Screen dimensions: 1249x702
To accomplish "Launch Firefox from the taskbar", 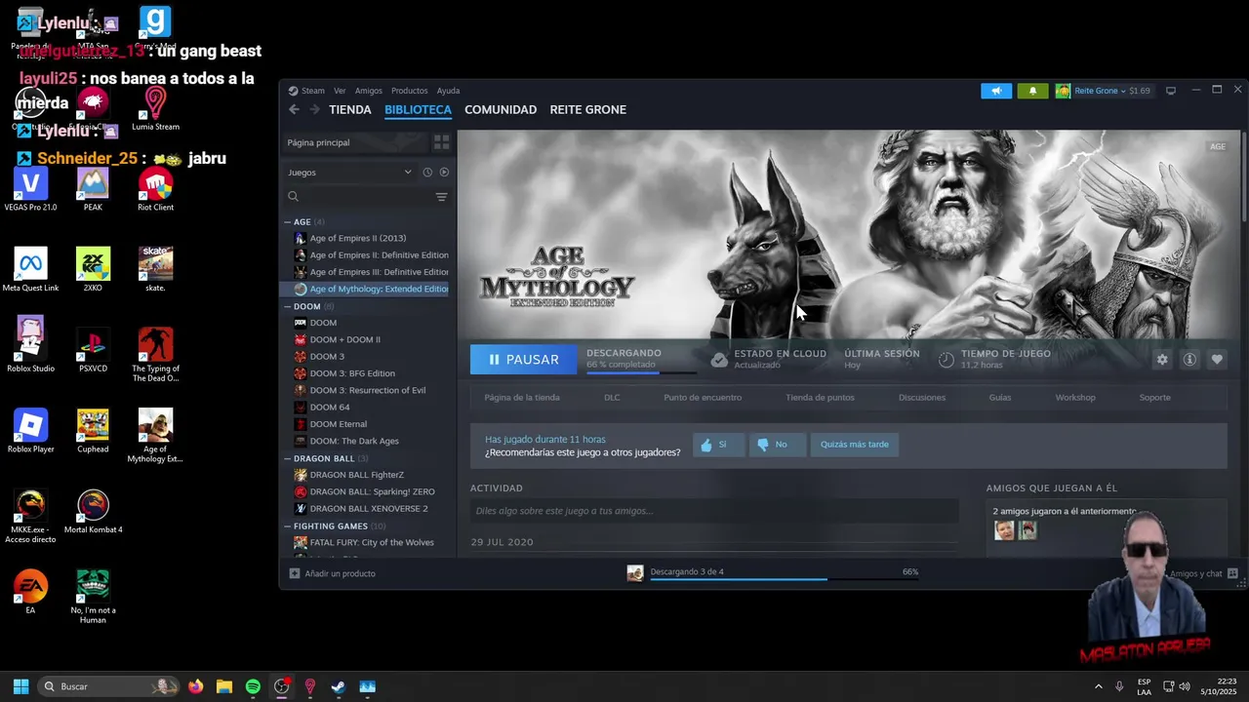I will click(195, 686).
